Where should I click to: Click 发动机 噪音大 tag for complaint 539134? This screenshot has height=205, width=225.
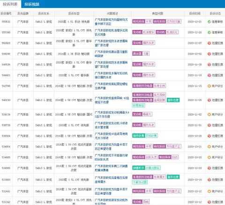point(142,114)
